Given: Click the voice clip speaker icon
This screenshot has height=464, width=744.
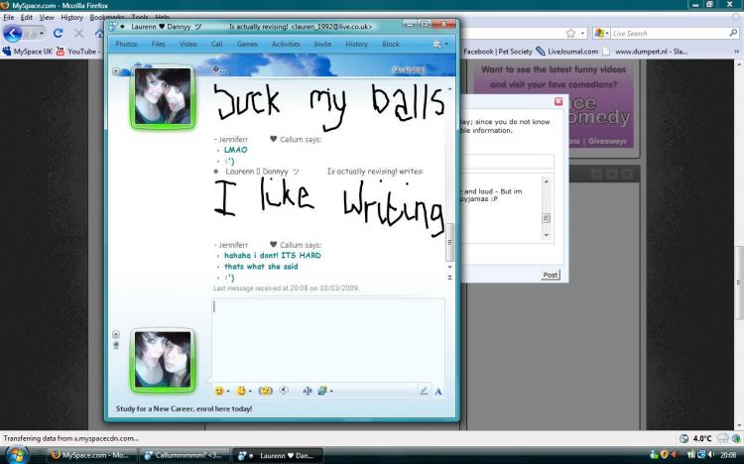Looking at the screenshot, I should (284, 391).
